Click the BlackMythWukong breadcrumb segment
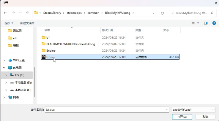The height and width of the screenshot is (121, 219). tap(118, 13)
